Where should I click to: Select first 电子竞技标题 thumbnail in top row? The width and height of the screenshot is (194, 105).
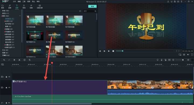coord(35,21)
